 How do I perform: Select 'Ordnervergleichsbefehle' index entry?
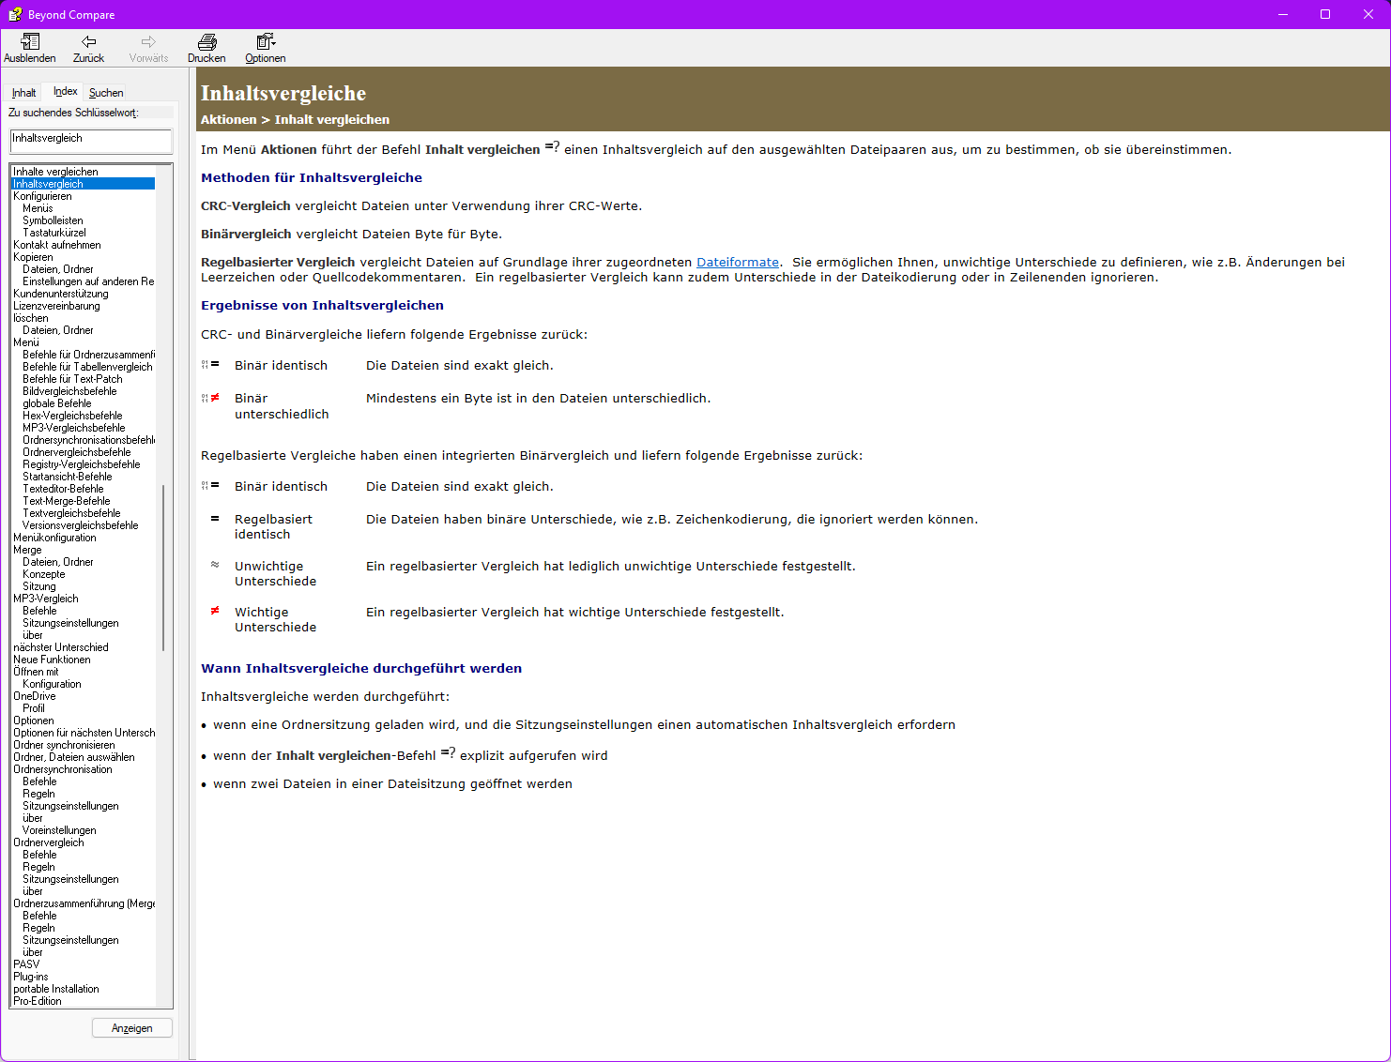(x=77, y=452)
